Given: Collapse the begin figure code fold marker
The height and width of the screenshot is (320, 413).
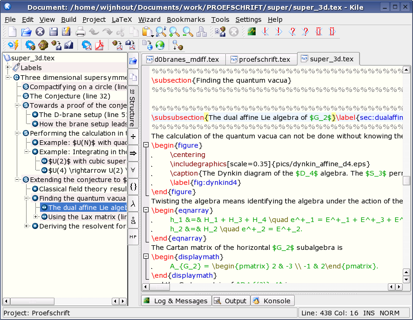Looking at the screenshot, I should coord(146,145).
